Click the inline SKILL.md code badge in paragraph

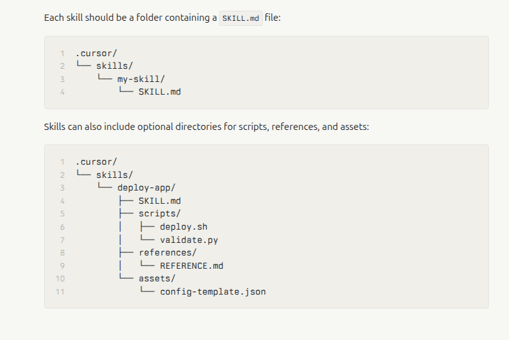(241, 18)
